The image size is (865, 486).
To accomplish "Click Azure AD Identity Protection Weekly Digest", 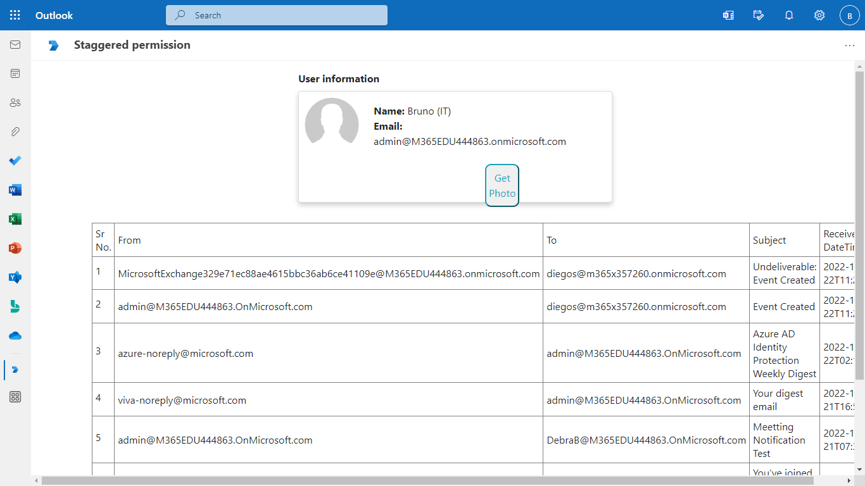I will click(x=785, y=353).
